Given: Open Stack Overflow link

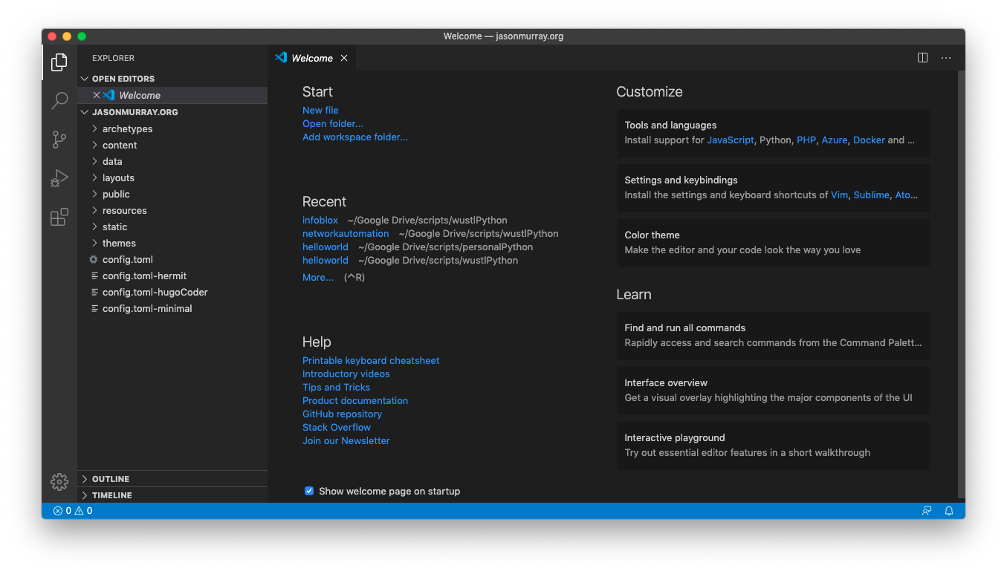Looking at the screenshot, I should 337,427.
